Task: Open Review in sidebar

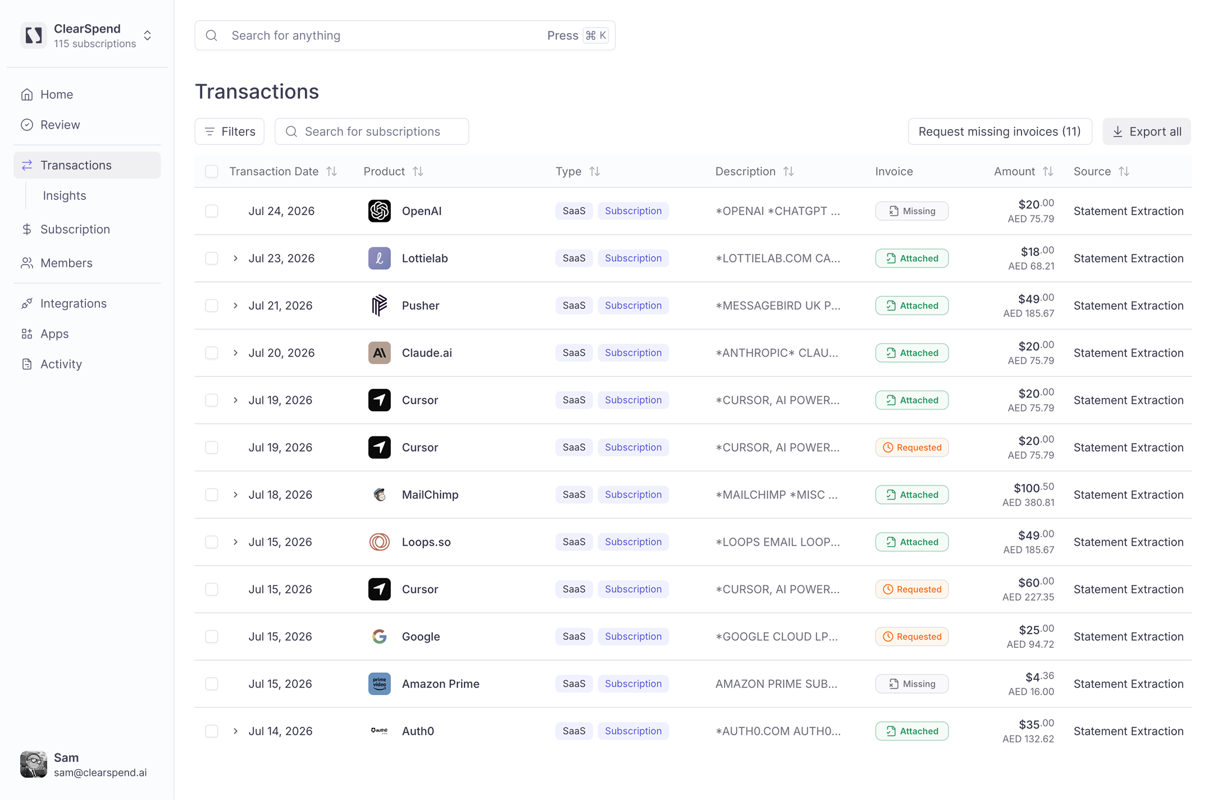Action: click(87, 125)
